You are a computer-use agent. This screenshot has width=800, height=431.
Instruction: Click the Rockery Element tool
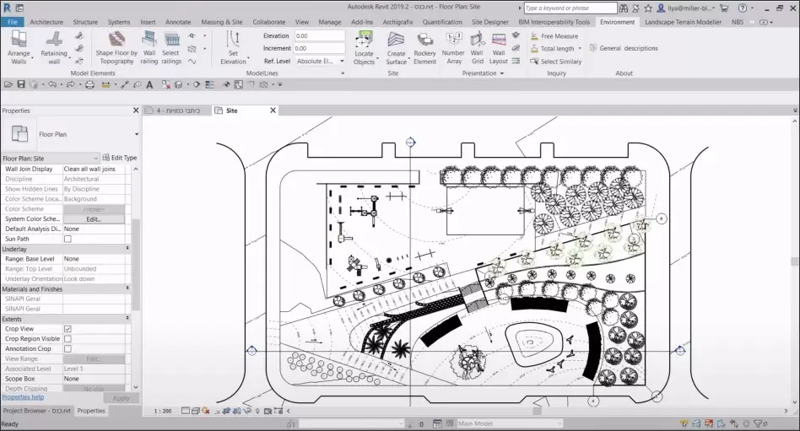tap(424, 47)
